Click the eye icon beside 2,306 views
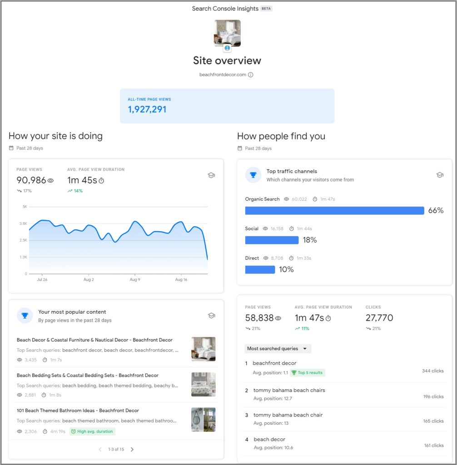 (x=19, y=431)
